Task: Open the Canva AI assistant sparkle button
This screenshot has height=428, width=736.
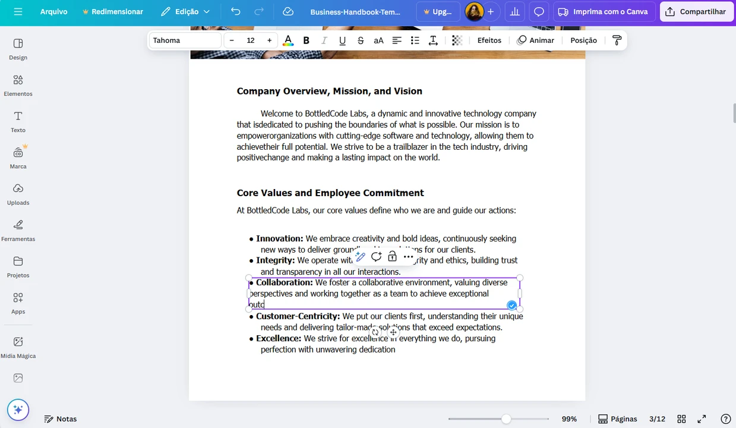Action: [x=18, y=410]
